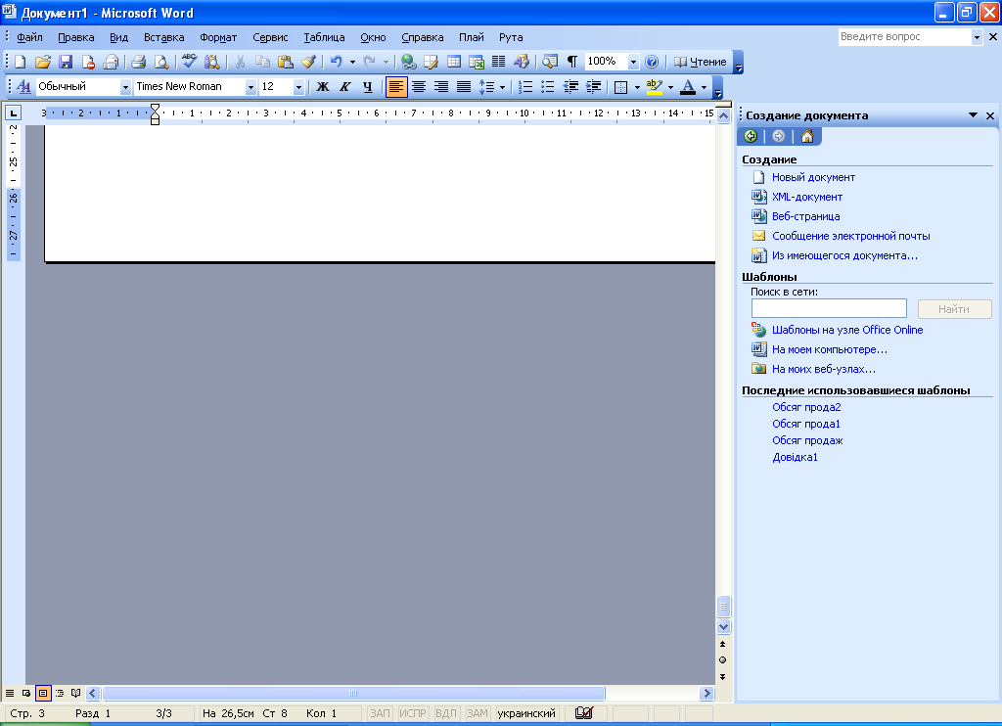Run the ABC spelling check icon

tap(189, 62)
